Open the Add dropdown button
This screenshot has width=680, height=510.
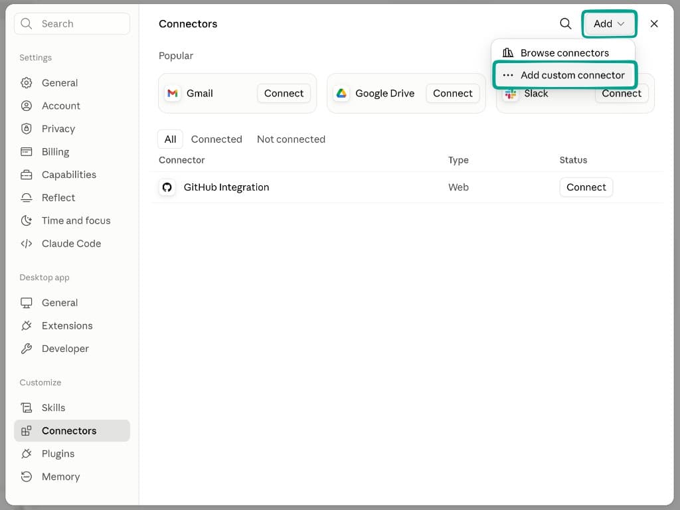(609, 23)
